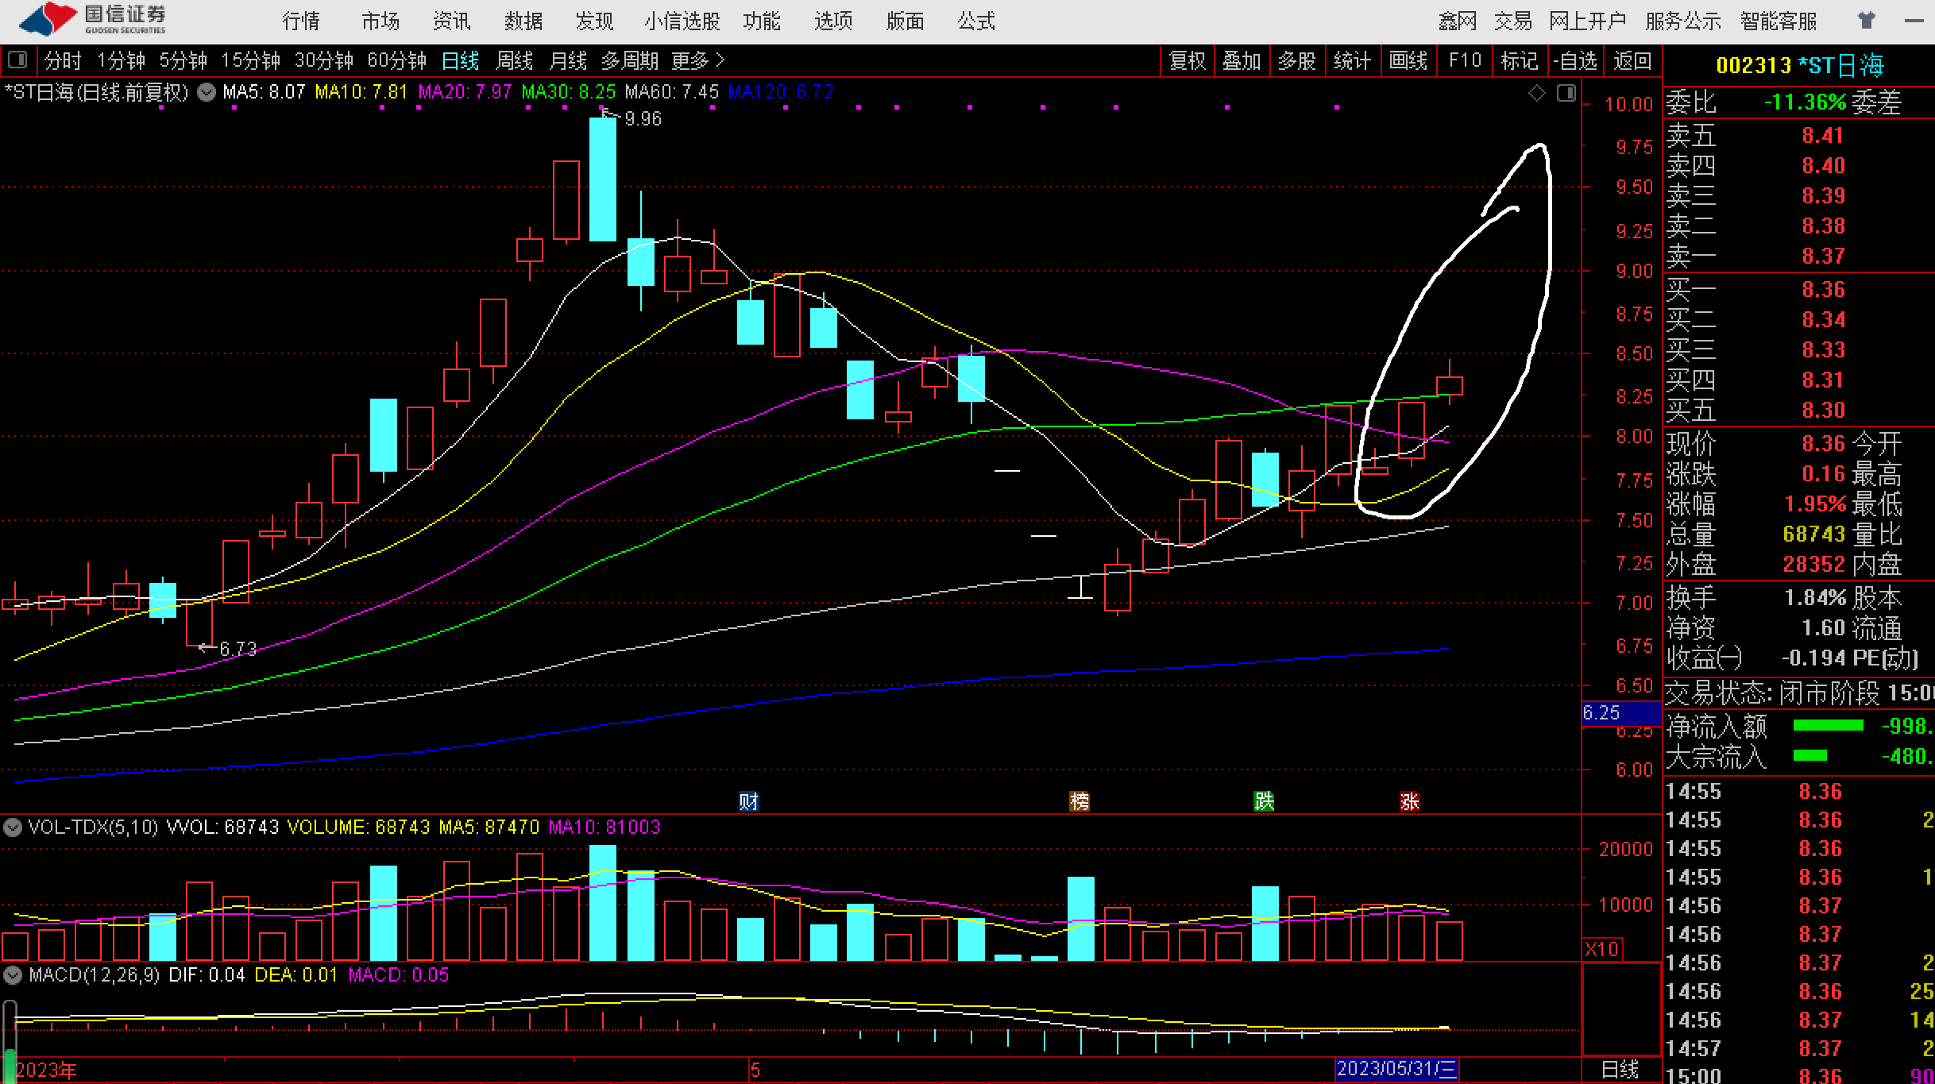The image size is (1935, 1084).
Task: Click the 涨 red event marker
Action: point(1409,801)
